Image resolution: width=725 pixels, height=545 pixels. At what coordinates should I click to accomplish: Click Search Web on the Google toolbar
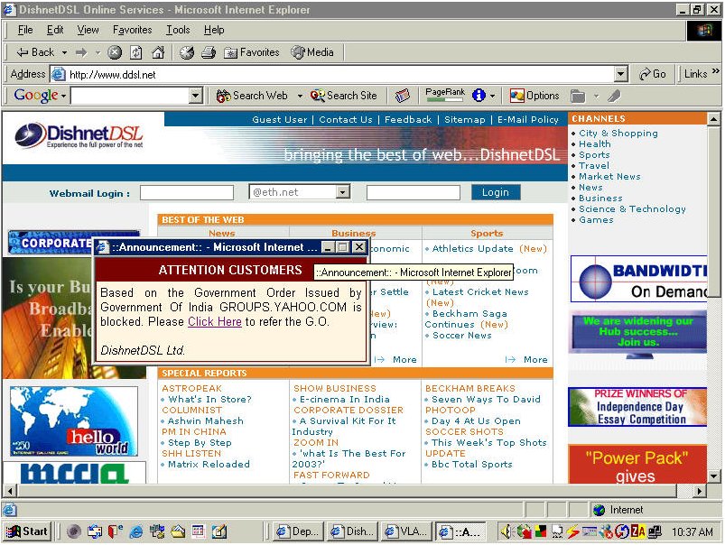[252, 96]
